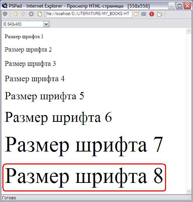Click the red exclamation mark icon
This screenshot has height=202, width=193.
(x=152, y=14)
